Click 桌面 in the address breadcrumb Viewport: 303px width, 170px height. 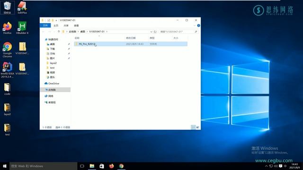tap(83, 32)
